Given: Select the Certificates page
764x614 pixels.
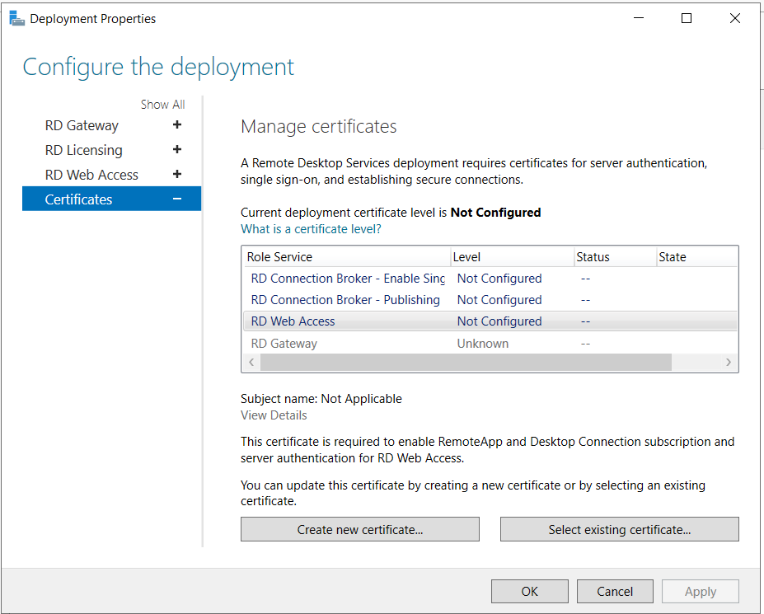Looking at the screenshot, I should pyautogui.click(x=111, y=199).
